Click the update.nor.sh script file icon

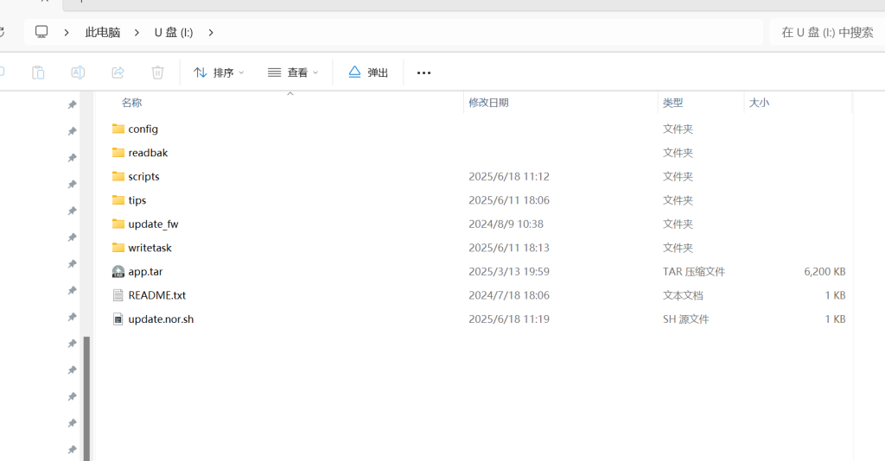[x=118, y=319]
